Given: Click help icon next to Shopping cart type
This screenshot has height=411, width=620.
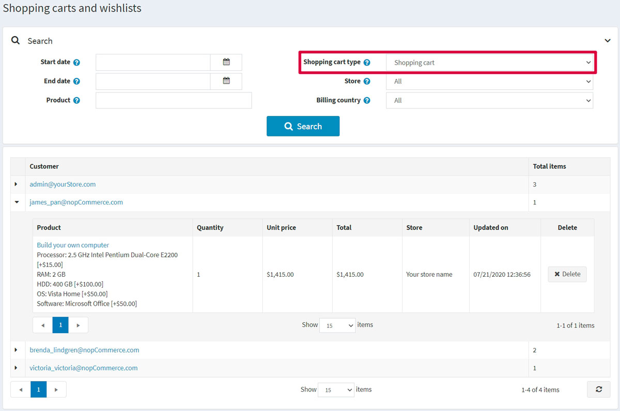Looking at the screenshot, I should click(x=367, y=62).
